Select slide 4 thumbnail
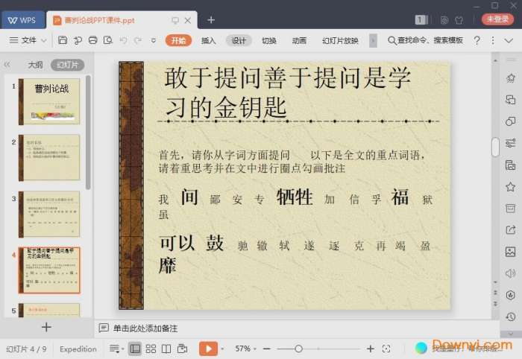522x359 pixels. pyautogui.click(x=49, y=270)
